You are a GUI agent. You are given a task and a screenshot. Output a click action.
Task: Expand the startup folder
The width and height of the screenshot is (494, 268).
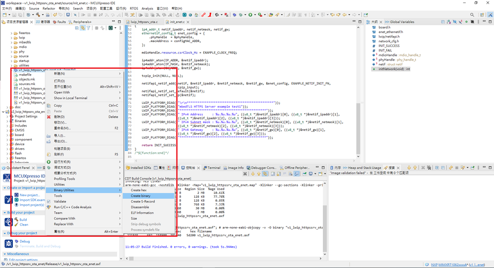click(x=11, y=61)
